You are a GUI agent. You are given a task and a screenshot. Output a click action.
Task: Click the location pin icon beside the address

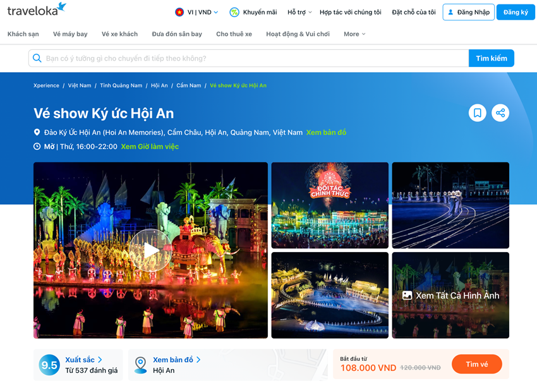tap(37, 132)
